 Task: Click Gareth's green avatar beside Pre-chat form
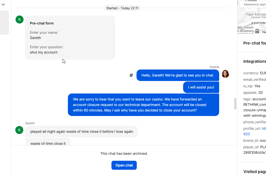pyautogui.click(x=19, y=19)
